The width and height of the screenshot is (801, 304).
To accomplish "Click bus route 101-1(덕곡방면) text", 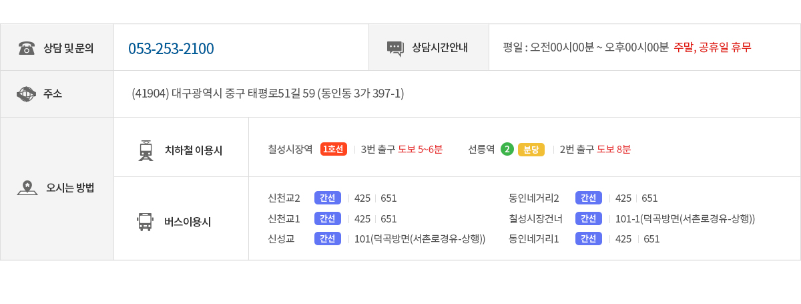I will coord(685,218).
